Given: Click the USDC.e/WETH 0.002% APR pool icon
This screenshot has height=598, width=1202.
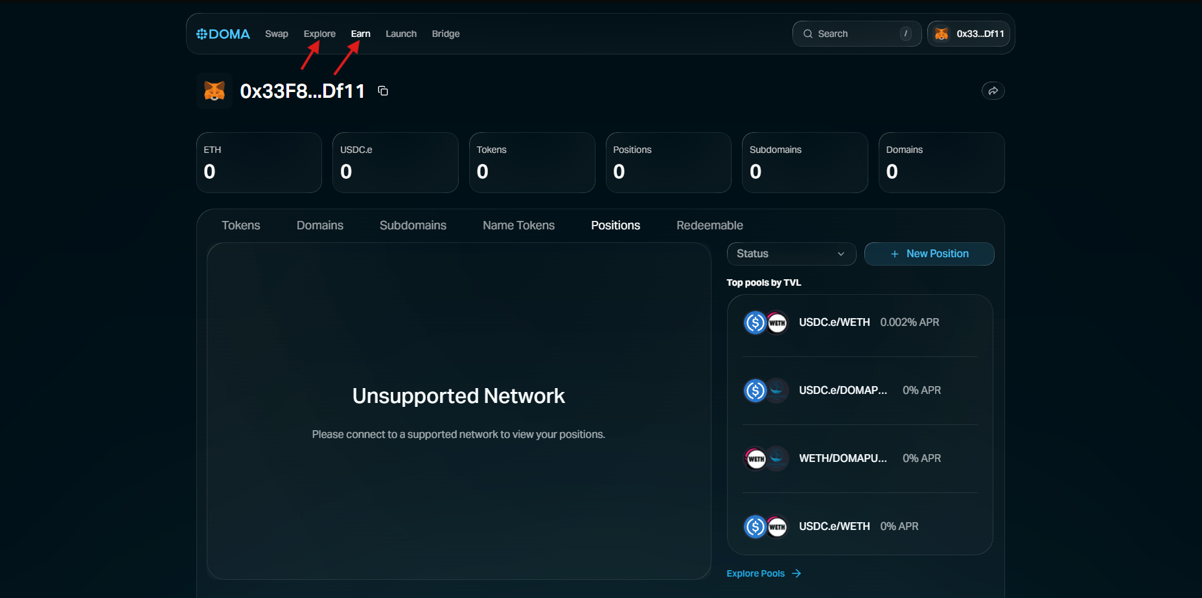Looking at the screenshot, I should click(x=765, y=323).
